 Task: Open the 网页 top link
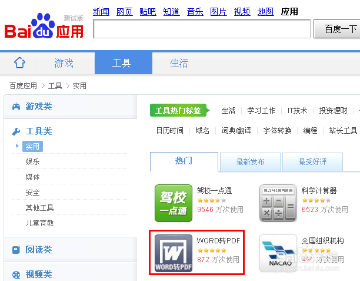[x=125, y=12]
